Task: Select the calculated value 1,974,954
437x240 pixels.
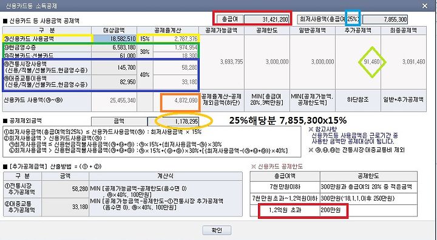Action: click(x=176, y=48)
